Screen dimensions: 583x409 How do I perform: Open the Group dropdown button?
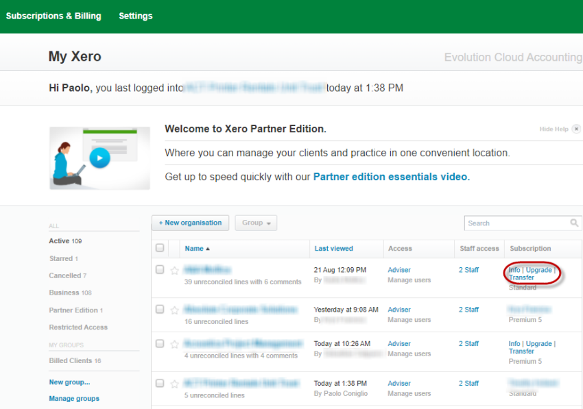[256, 223]
